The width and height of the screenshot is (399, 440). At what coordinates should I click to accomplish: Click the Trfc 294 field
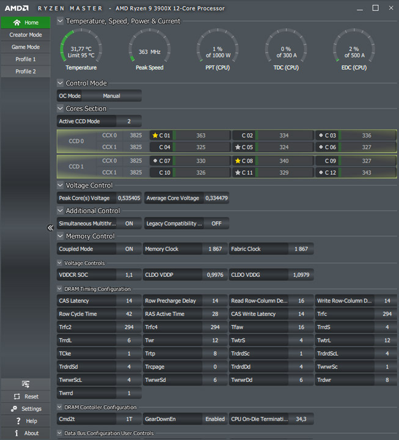point(356,314)
